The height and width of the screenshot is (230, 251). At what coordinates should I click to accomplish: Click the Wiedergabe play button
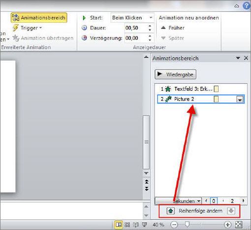pos(175,74)
